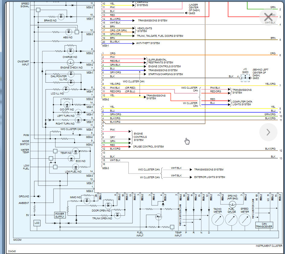
Task: Click the AMBIENT label
Action: point(24,203)
